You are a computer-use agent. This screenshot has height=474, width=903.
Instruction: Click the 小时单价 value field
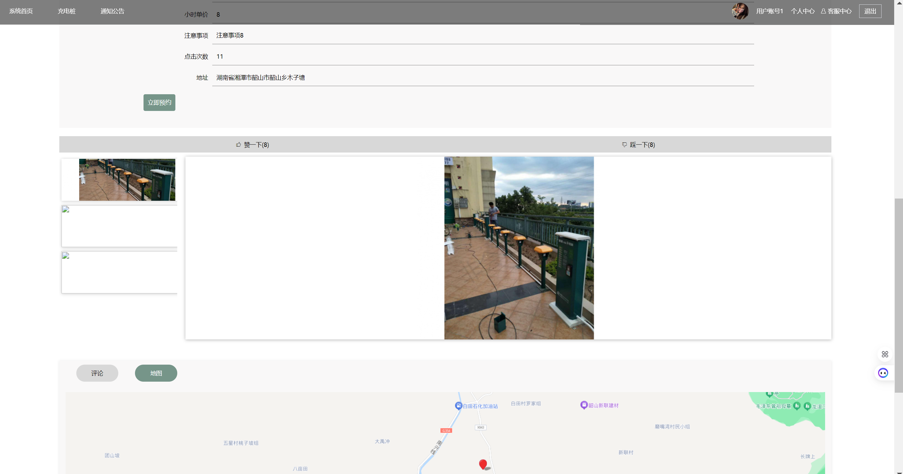click(483, 14)
